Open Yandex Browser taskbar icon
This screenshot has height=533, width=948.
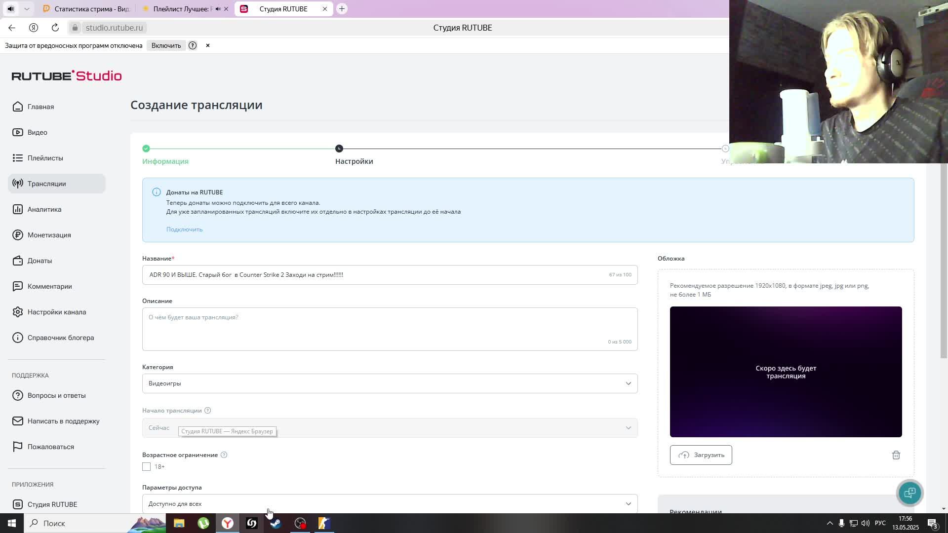tap(228, 523)
